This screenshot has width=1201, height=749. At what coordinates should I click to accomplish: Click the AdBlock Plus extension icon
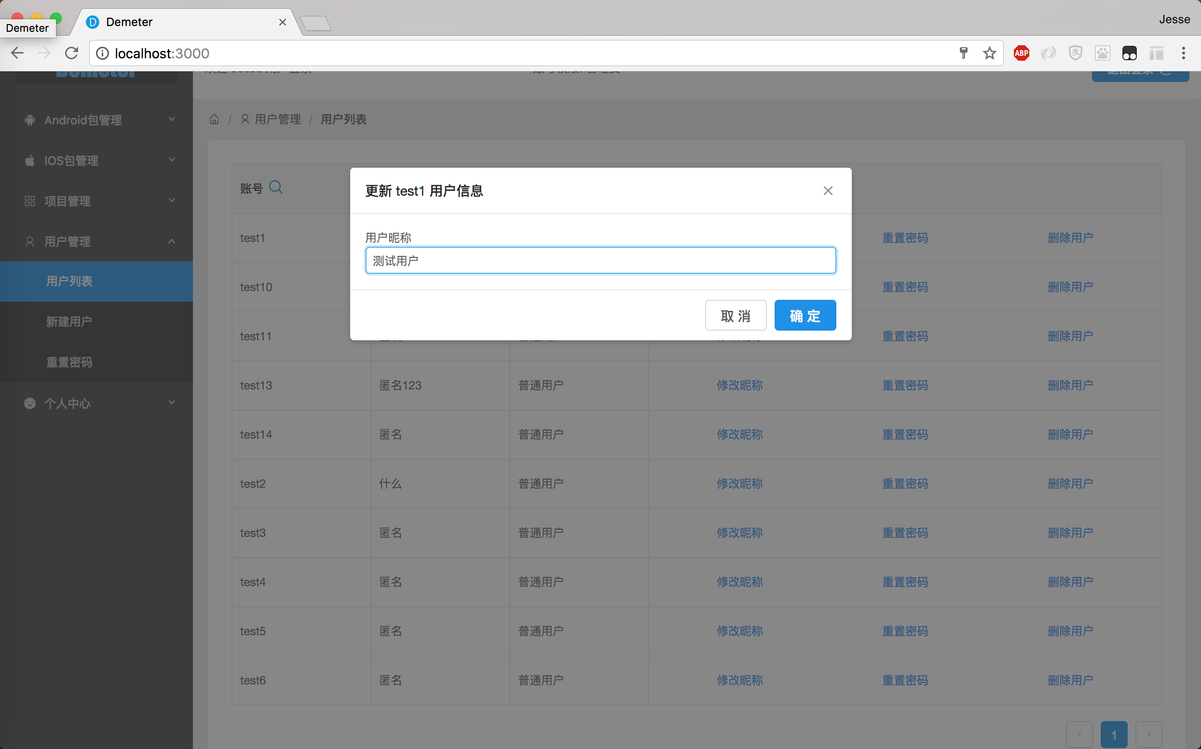point(1021,53)
